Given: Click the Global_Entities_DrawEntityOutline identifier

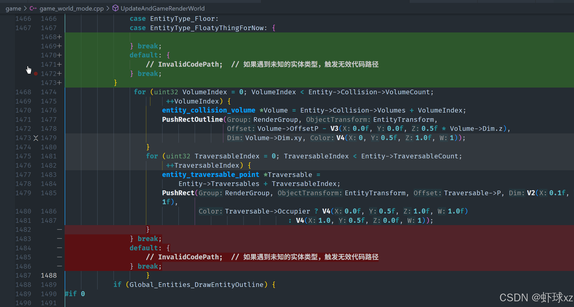Looking at the screenshot, I should tap(196, 285).
